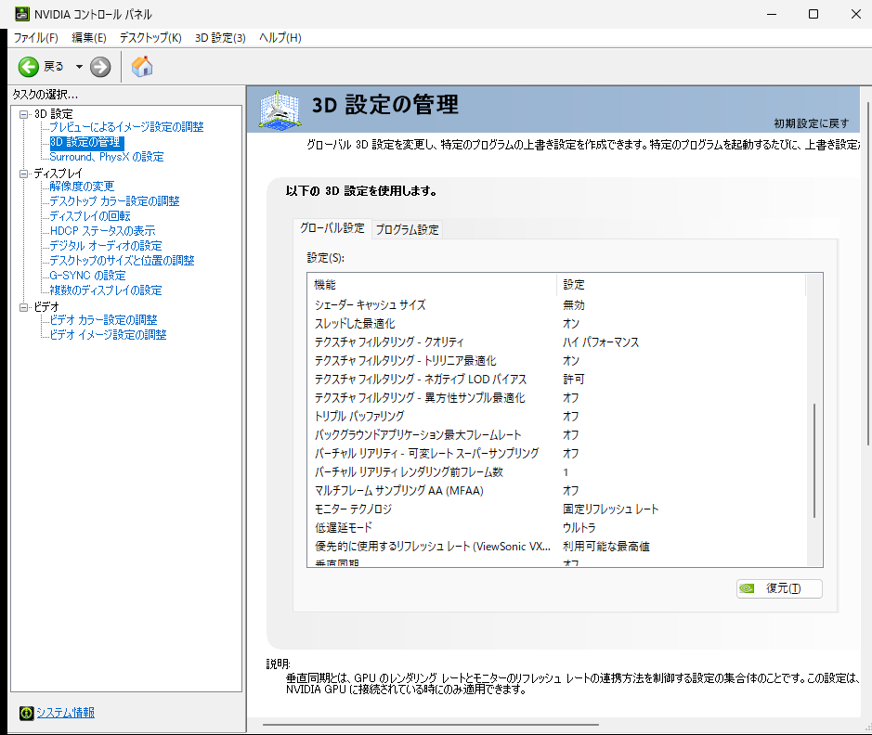Image resolution: width=872 pixels, height=735 pixels.
Task: Select G-SYNC の設定 in the tree
Action: (x=87, y=276)
